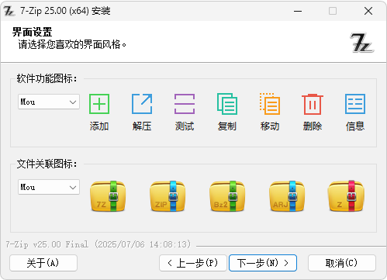Click the Z archive icon with red strap

pos(346,196)
